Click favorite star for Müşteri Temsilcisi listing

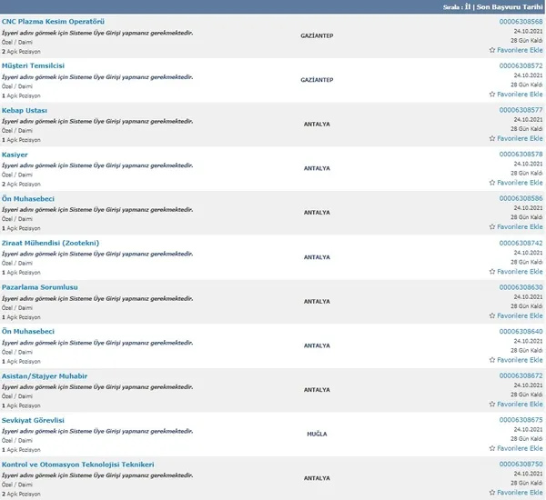click(515, 95)
